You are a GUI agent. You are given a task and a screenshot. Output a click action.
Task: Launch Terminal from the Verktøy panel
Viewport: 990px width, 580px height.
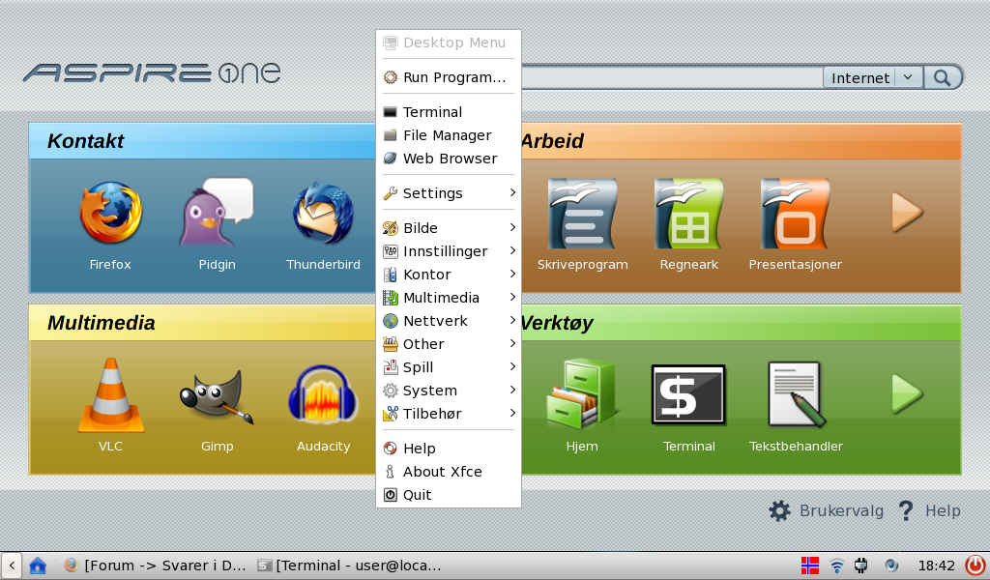pos(688,395)
